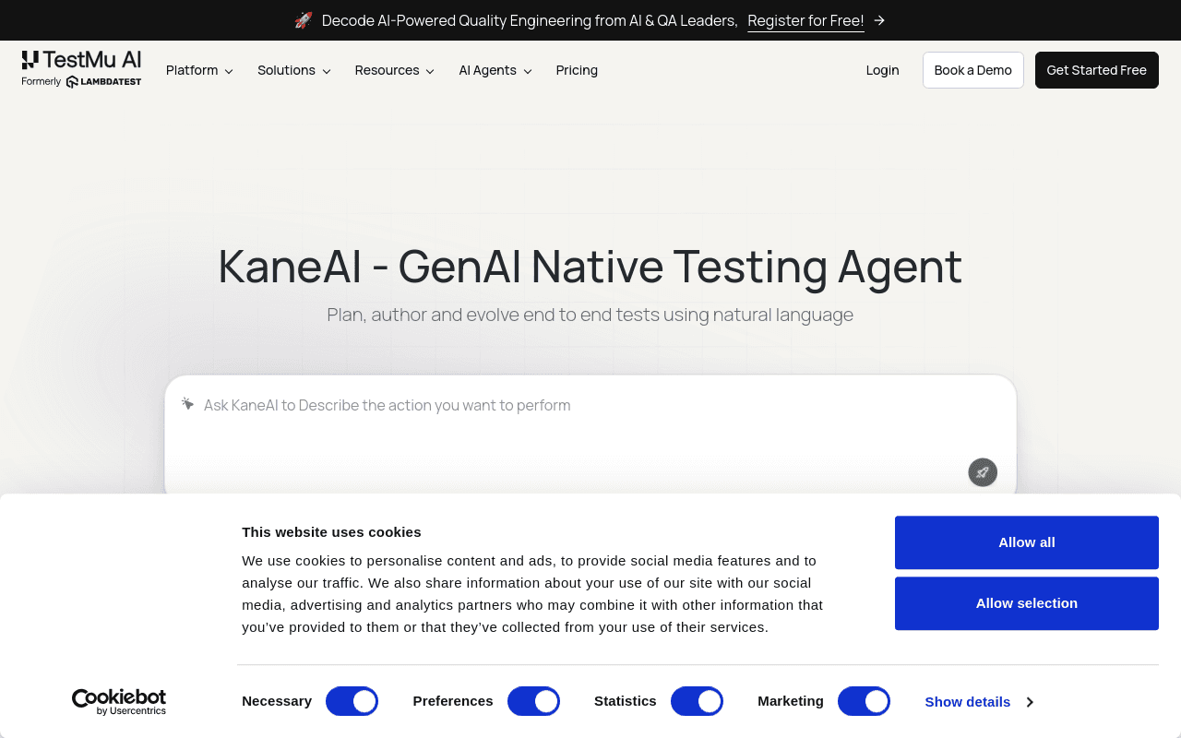Expand the Platform dropdown menu
Viewport: 1181px width, 738px height.
pos(199,70)
